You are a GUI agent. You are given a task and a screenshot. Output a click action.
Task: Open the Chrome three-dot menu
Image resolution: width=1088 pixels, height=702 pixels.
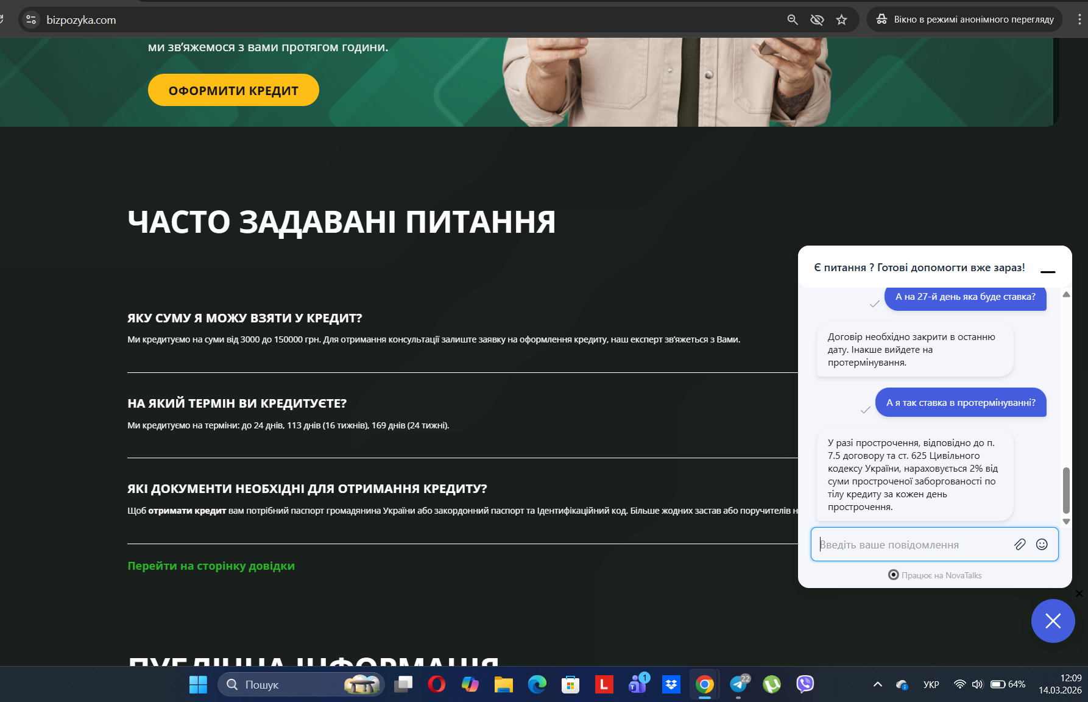point(1079,19)
